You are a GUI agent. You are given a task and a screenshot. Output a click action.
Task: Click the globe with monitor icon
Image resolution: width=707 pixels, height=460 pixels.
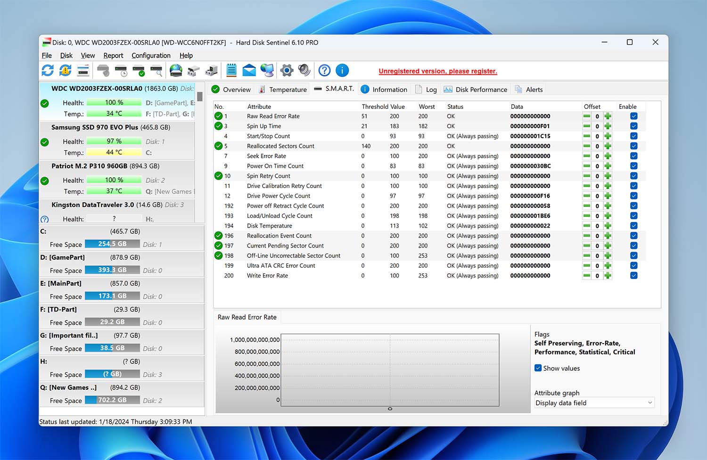(x=267, y=71)
